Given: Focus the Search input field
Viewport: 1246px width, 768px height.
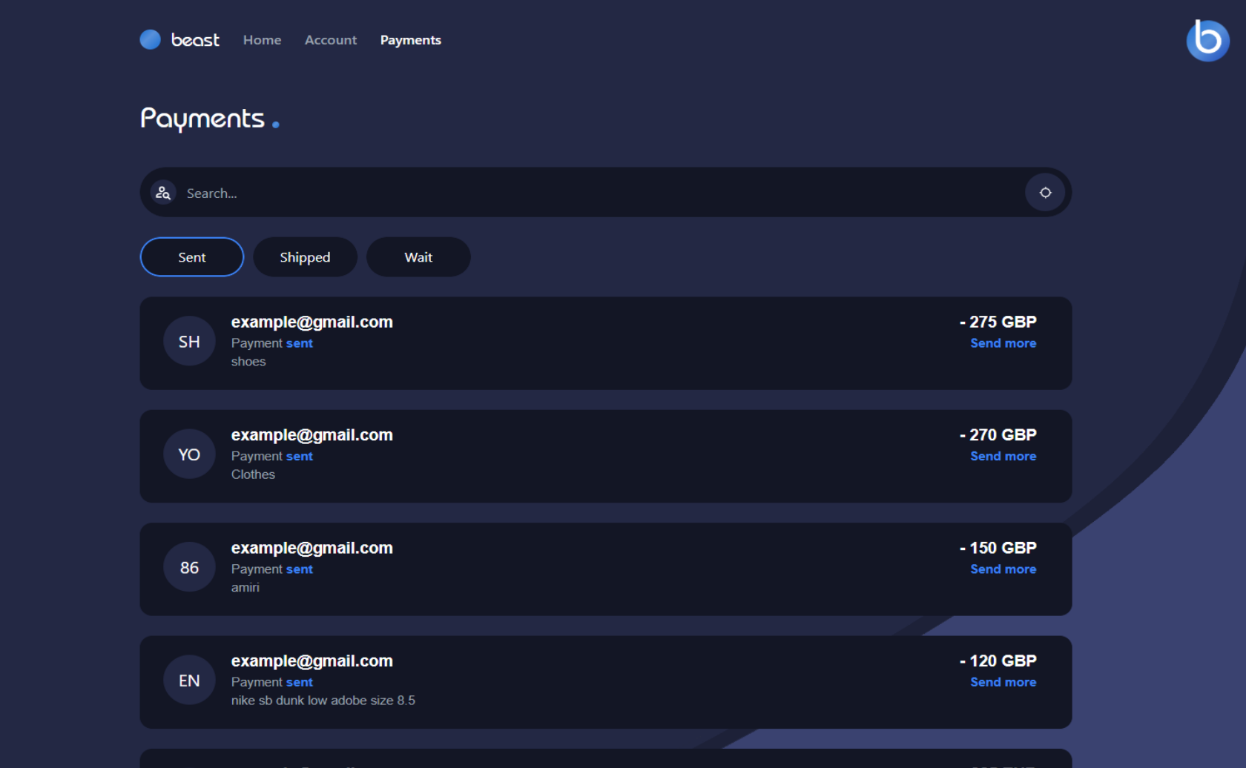Looking at the screenshot, I should pos(593,193).
